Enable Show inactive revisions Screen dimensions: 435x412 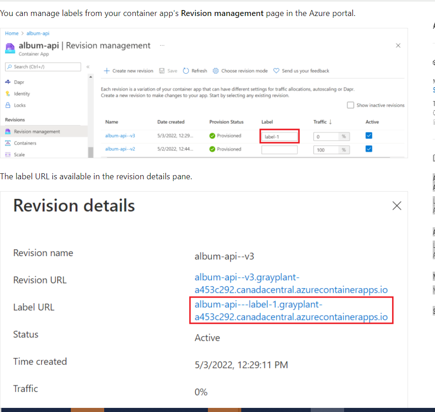pos(350,105)
